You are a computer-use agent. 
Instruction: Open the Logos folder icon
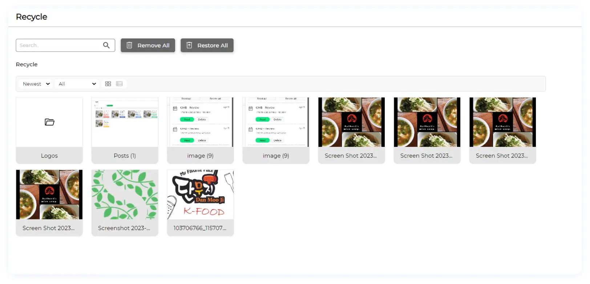[x=49, y=122]
